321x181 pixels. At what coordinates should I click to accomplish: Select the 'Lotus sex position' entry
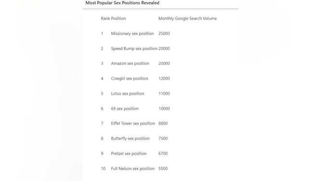pyautogui.click(x=127, y=93)
